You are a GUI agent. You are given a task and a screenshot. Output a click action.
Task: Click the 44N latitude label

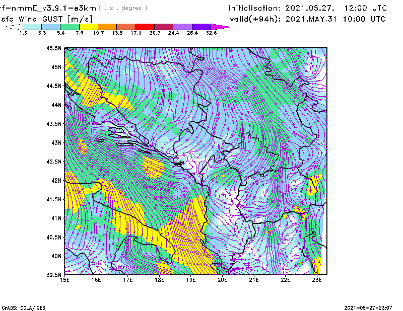56,105
